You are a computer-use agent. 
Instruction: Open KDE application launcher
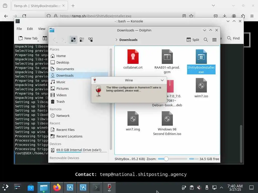click(5, 187)
